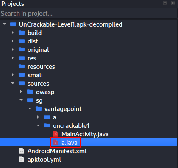
Task: Click the sg folder icon
Action: (30, 100)
